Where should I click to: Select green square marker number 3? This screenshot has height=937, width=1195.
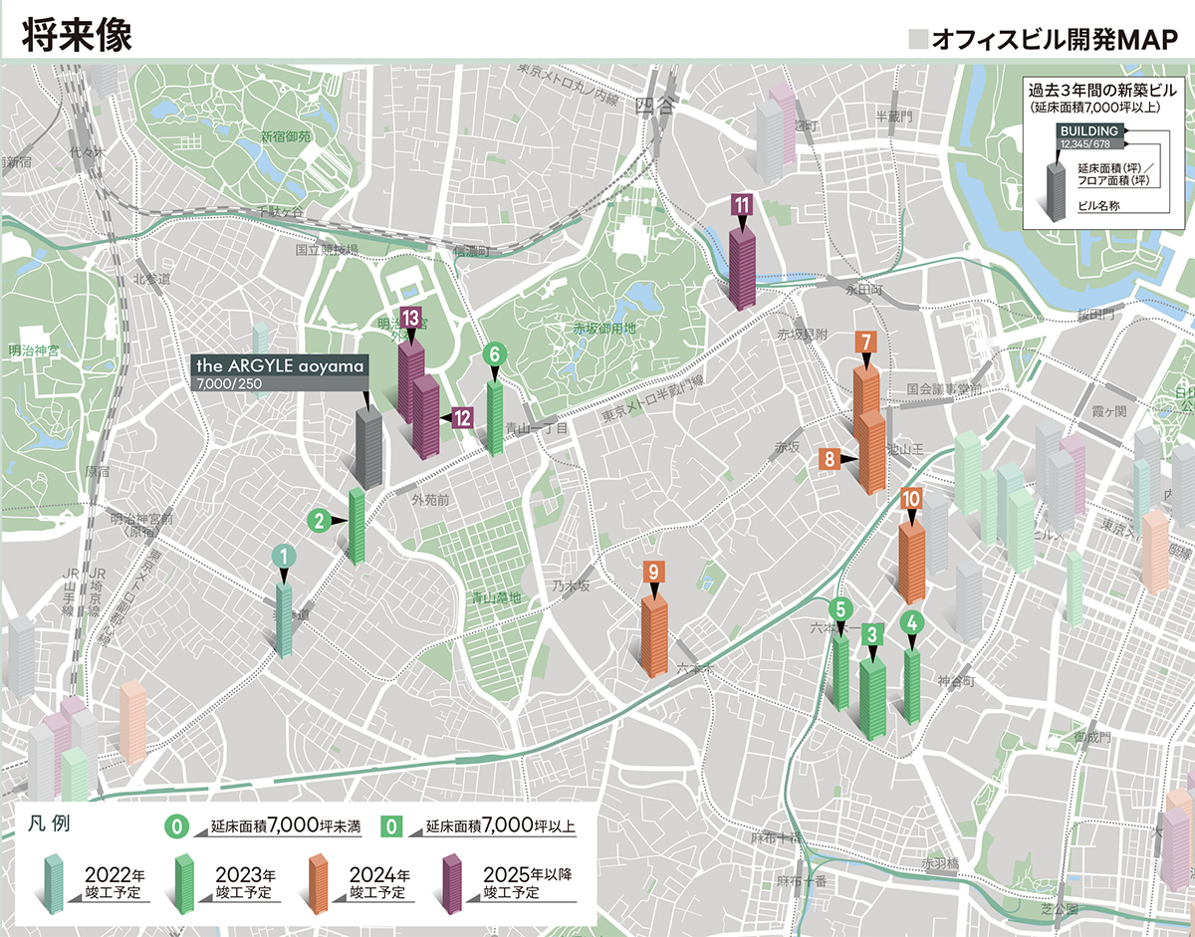point(872,633)
